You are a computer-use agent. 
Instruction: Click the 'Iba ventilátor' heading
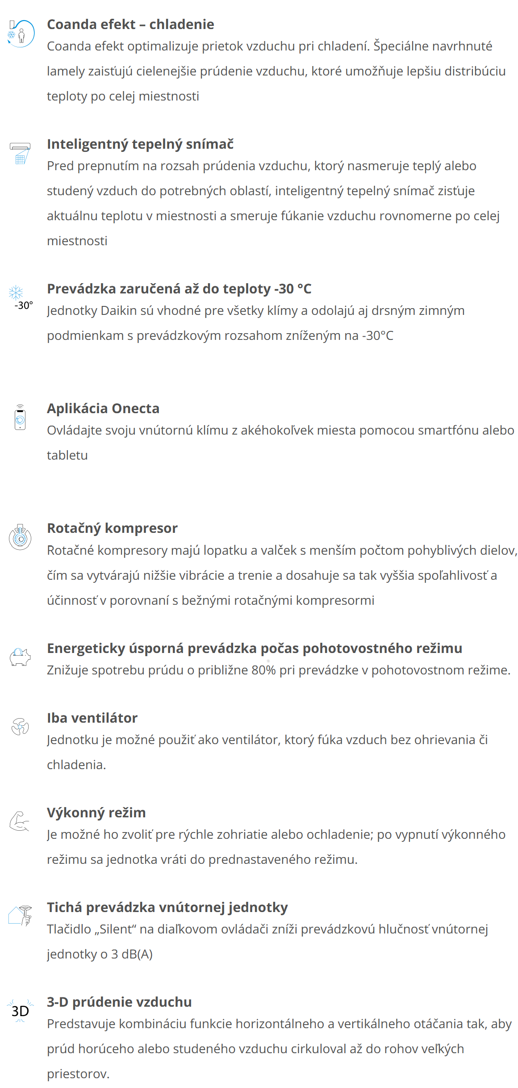click(92, 718)
